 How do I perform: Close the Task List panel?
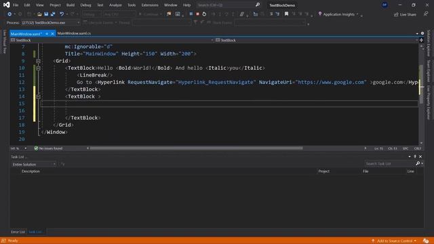point(420,157)
